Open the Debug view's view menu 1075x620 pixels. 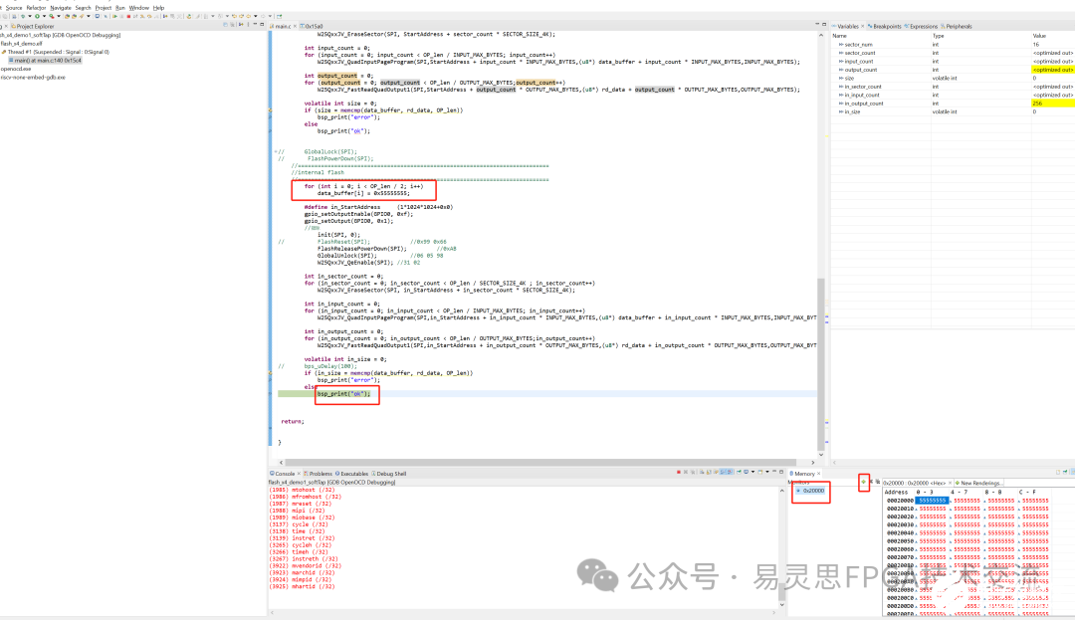[248, 24]
